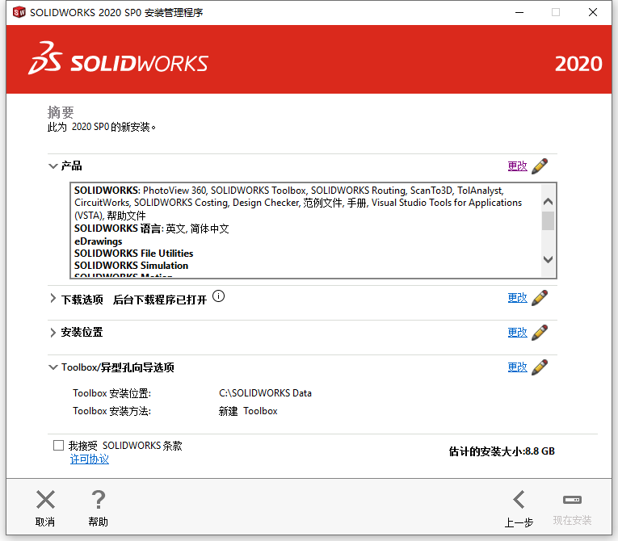
Task: Click the 估计的安装大小:8.8 GB text
Action: coord(502,451)
